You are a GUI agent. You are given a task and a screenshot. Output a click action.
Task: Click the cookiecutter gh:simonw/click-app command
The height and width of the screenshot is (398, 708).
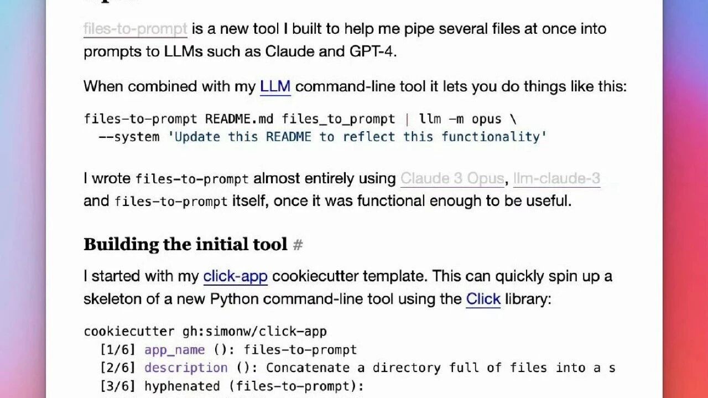[x=205, y=332]
